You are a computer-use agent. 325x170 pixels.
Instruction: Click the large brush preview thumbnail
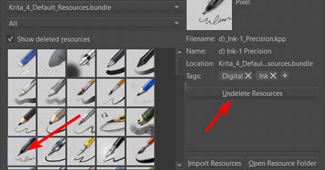[x=209, y=15]
